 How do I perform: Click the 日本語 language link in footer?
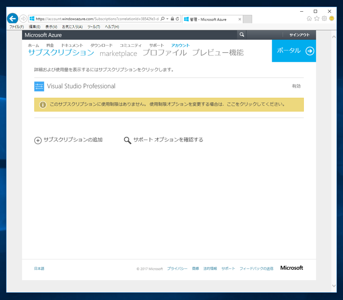tap(39, 268)
